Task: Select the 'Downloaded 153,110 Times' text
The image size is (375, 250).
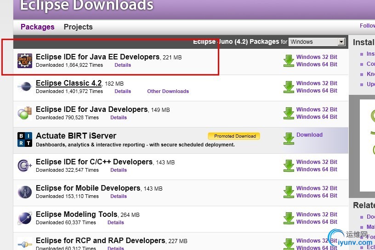Action: (x=67, y=196)
